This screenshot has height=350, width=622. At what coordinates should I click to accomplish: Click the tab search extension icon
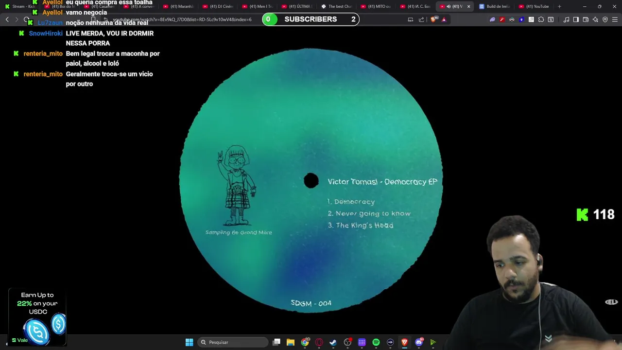click(551, 19)
